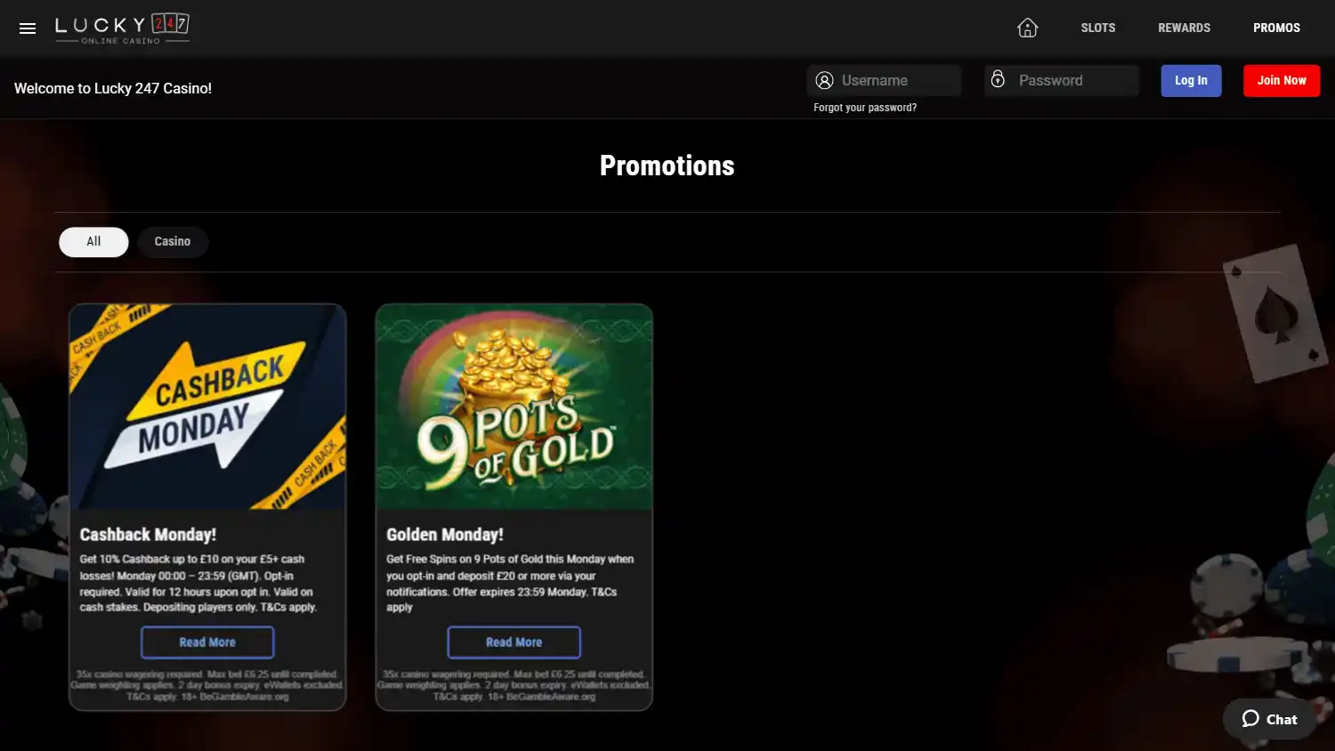Click the Cashback Monday! heading
Image resolution: width=1335 pixels, height=751 pixels.
(148, 535)
